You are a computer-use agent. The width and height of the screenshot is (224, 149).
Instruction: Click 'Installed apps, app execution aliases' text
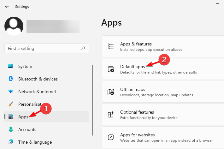click(151, 50)
